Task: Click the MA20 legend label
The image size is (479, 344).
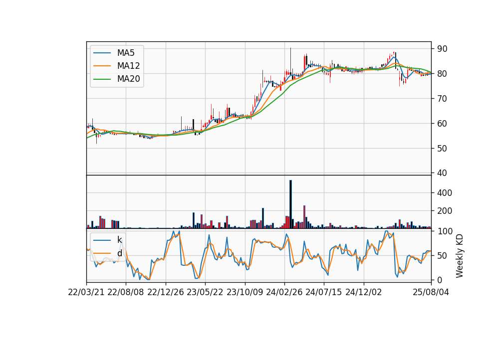Action: pyautogui.click(x=128, y=79)
